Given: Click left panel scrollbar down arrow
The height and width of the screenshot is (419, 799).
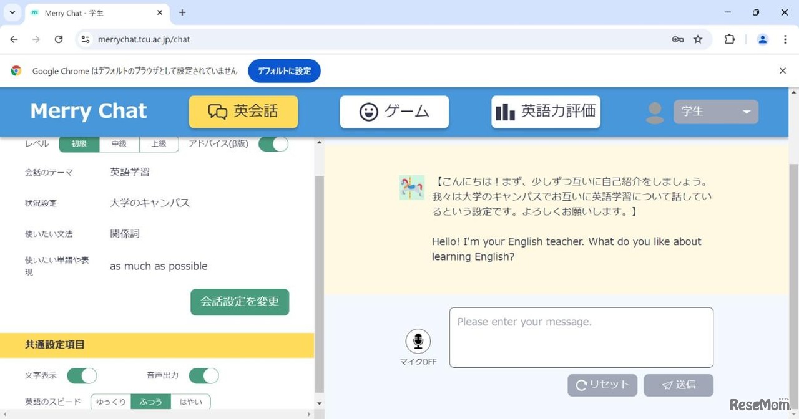Looking at the screenshot, I should click(318, 404).
